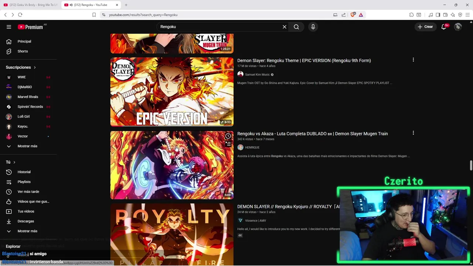This screenshot has height=266, width=473.
Task: Expand Suscripciones section
Action: (x=21, y=67)
